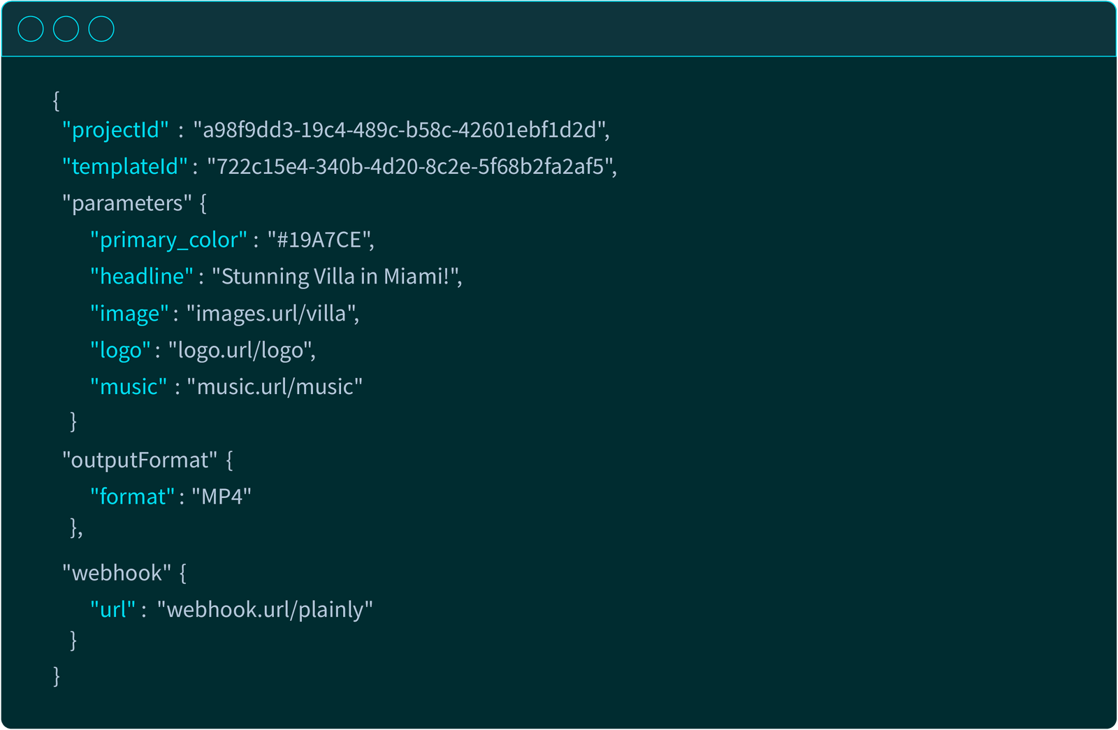Collapse the "webhook" block at its opening brace
The height and width of the screenshot is (730, 1118).
coord(183,574)
